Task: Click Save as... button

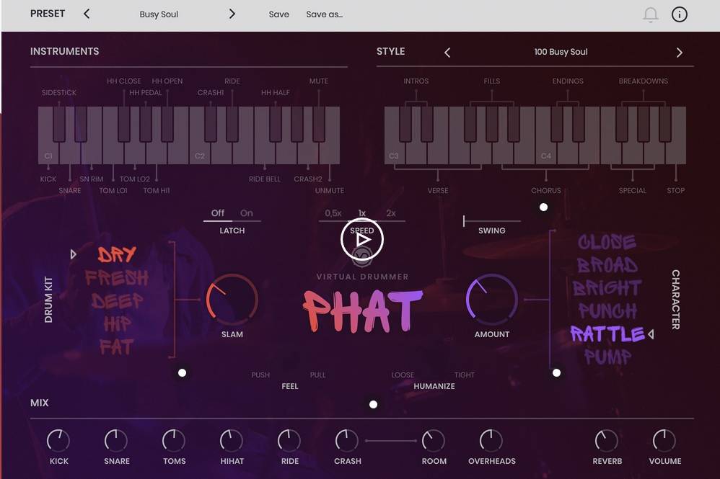Action: tap(324, 14)
